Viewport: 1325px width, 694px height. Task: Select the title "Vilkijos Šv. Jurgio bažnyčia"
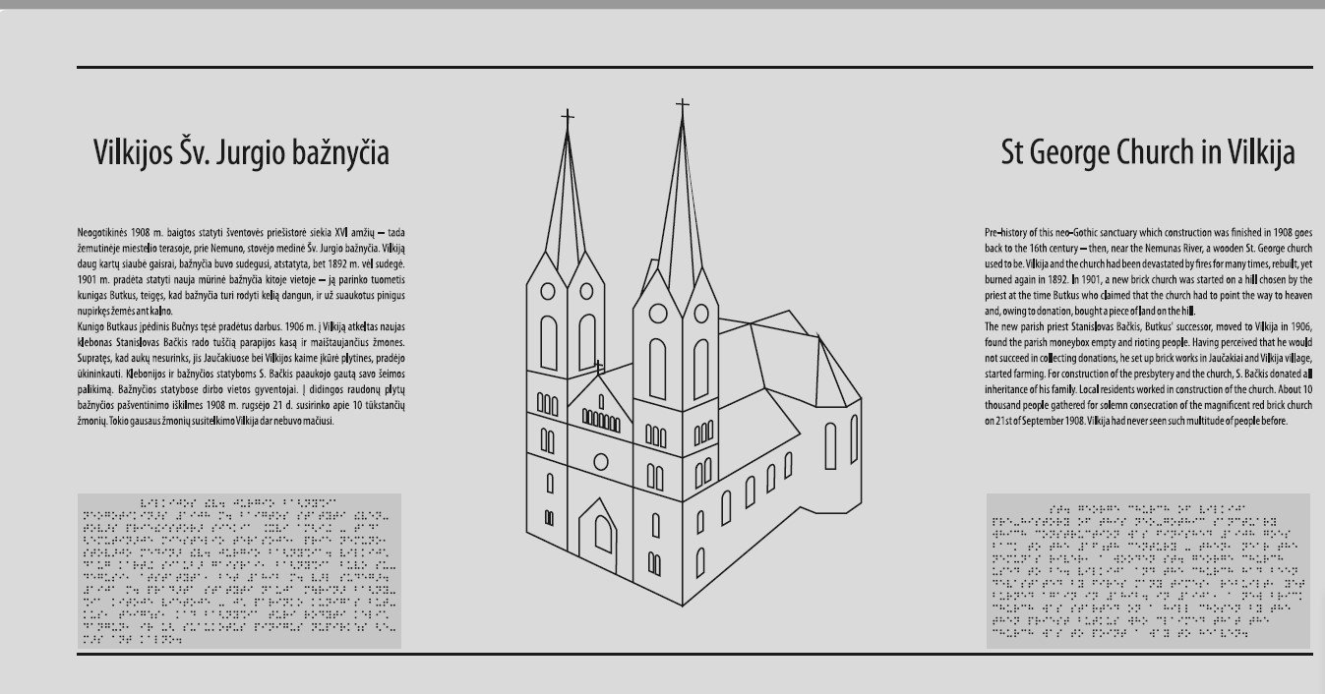click(241, 153)
